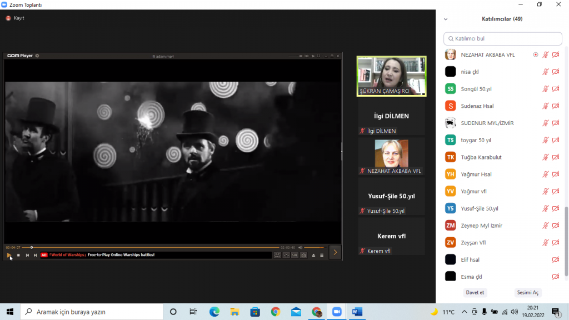
Task: Click the eject/open file icon in GOM Player
Action: [313, 255]
